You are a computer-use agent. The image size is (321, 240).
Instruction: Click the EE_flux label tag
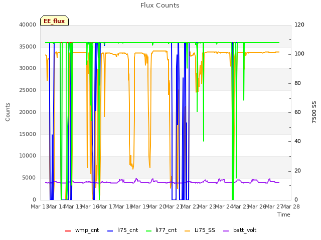(54, 20)
